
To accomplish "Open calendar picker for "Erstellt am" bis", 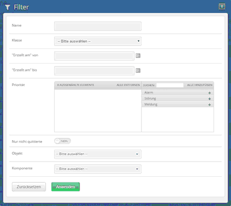I will tap(138, 70).
